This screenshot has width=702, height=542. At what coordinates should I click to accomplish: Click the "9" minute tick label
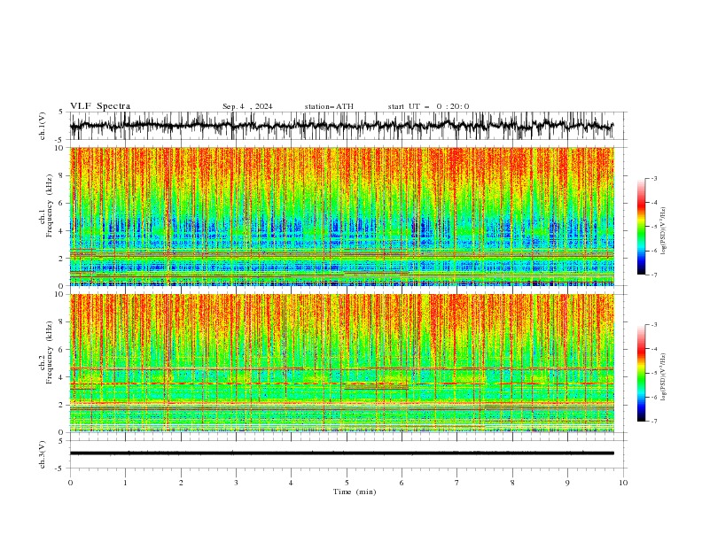click(567, 483)
